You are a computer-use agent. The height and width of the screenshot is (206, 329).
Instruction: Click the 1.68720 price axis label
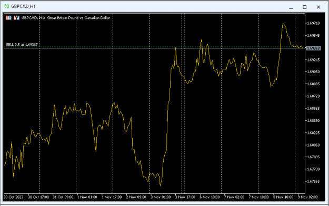(x=314, y=96)
